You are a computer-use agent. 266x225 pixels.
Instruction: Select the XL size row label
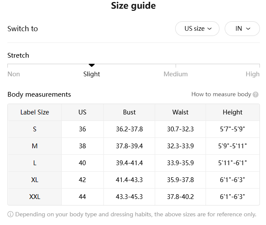coord(35,179)
